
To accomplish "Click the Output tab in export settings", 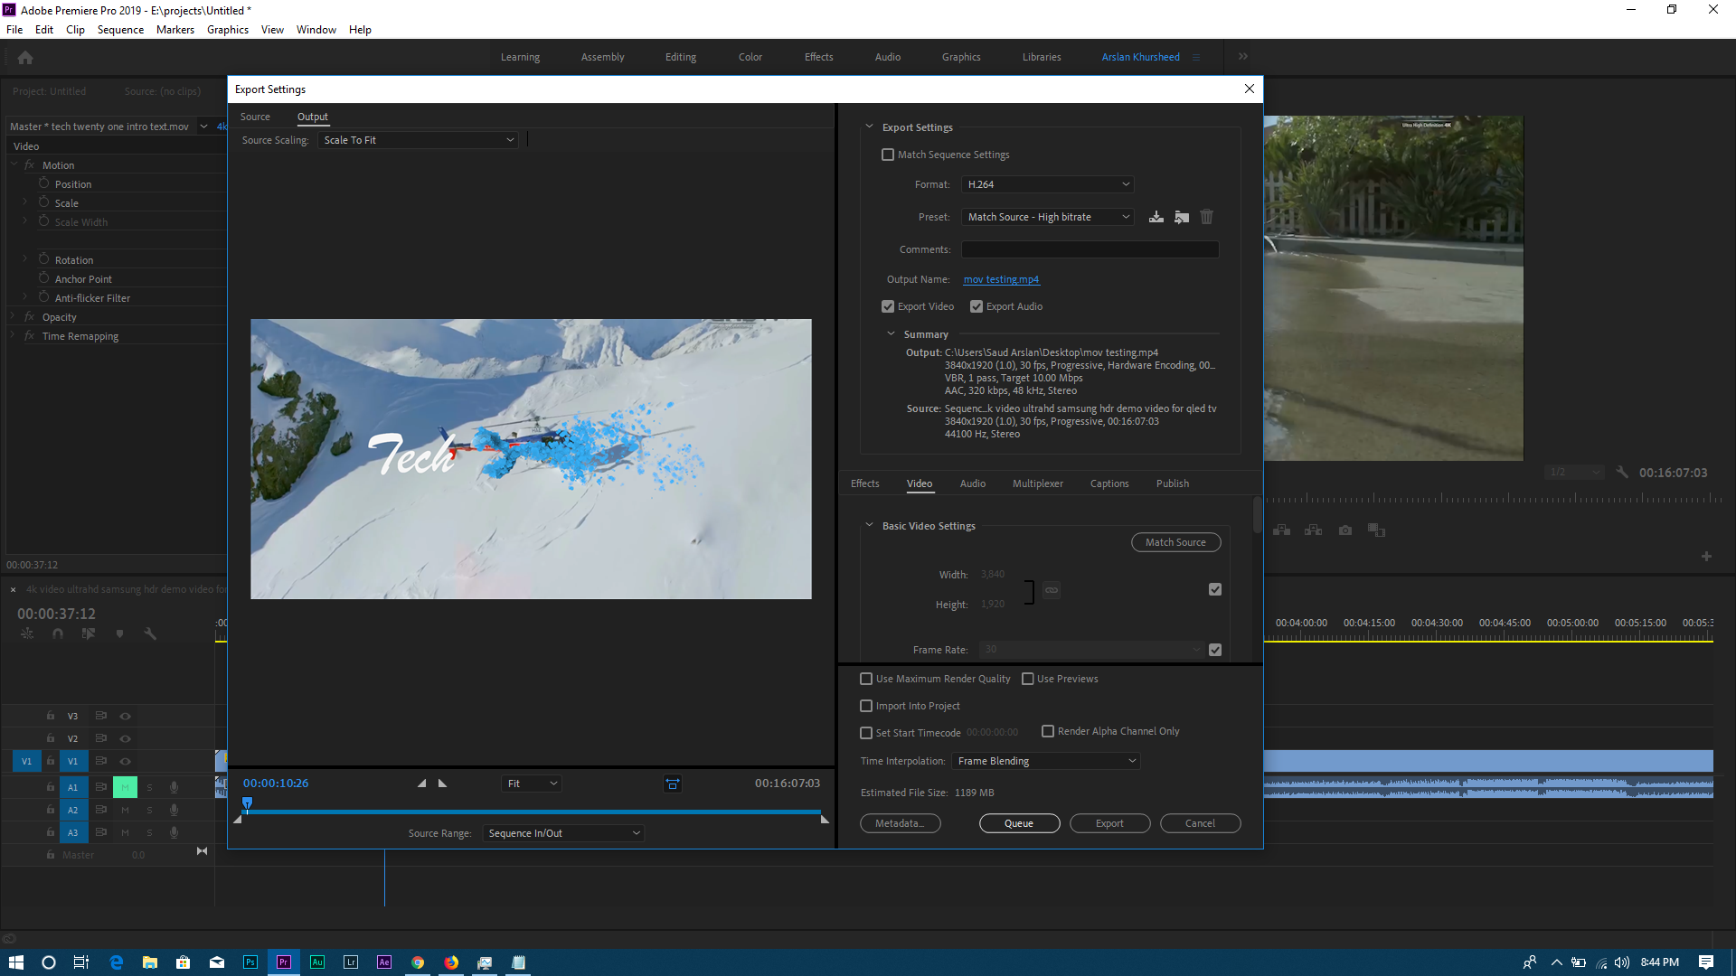I will [x=312, y=117].
